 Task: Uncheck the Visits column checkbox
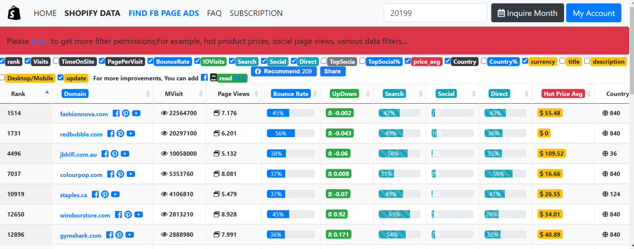click(x=28, y=62)
